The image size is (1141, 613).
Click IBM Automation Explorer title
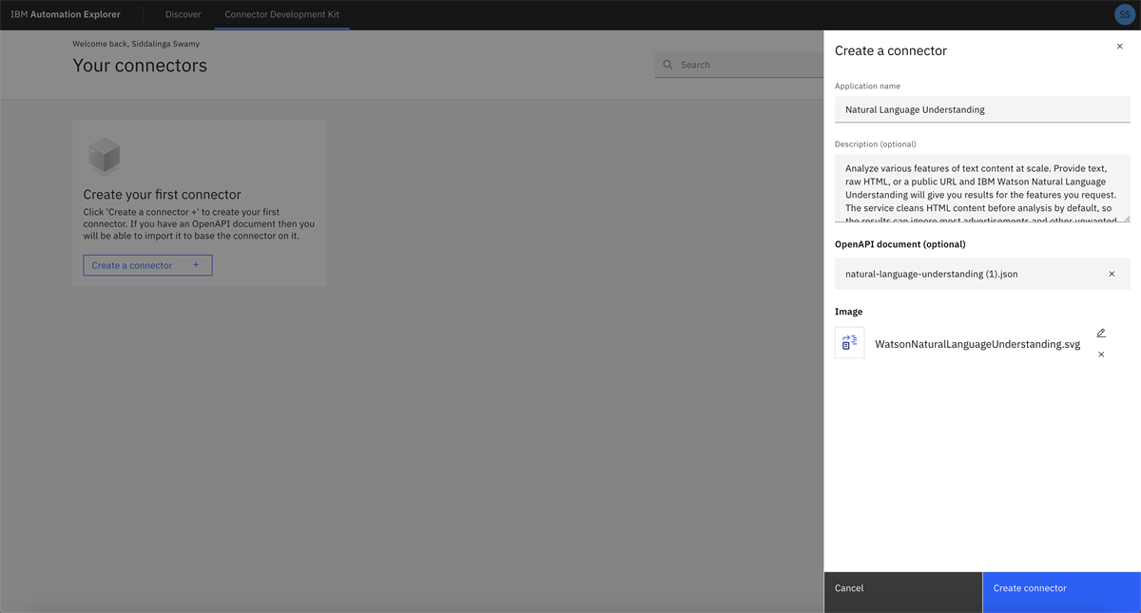(66, 14)
